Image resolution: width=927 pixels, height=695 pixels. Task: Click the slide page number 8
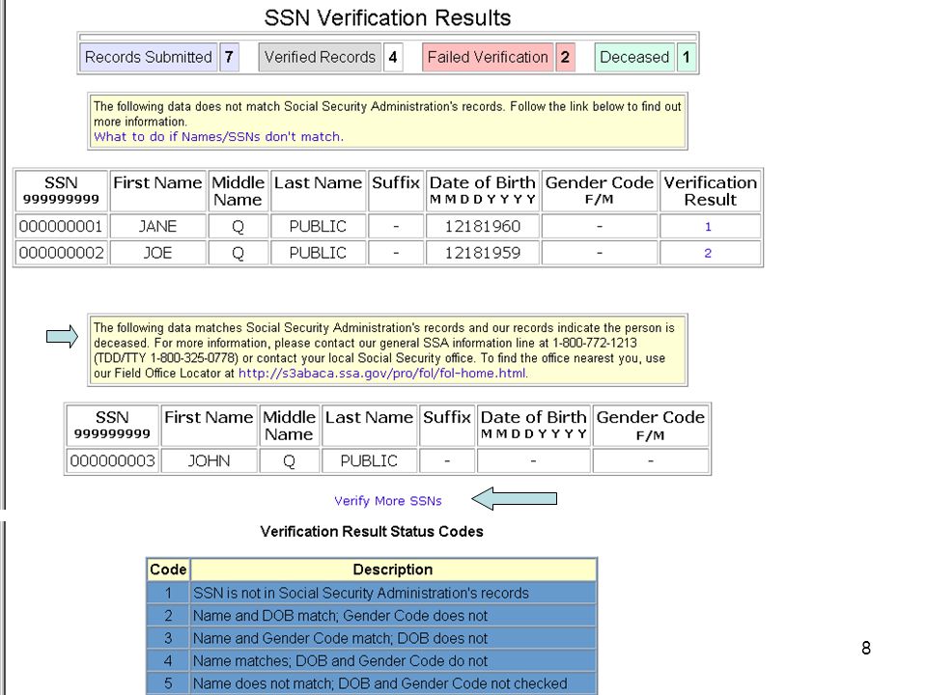click(x=866, y=649)
